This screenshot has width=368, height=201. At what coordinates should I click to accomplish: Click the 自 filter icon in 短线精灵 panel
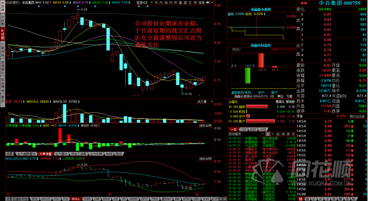pos(278,134)
